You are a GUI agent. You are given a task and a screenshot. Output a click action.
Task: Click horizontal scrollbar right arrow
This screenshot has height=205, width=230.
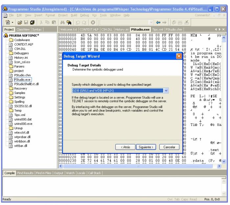(219, 166)
